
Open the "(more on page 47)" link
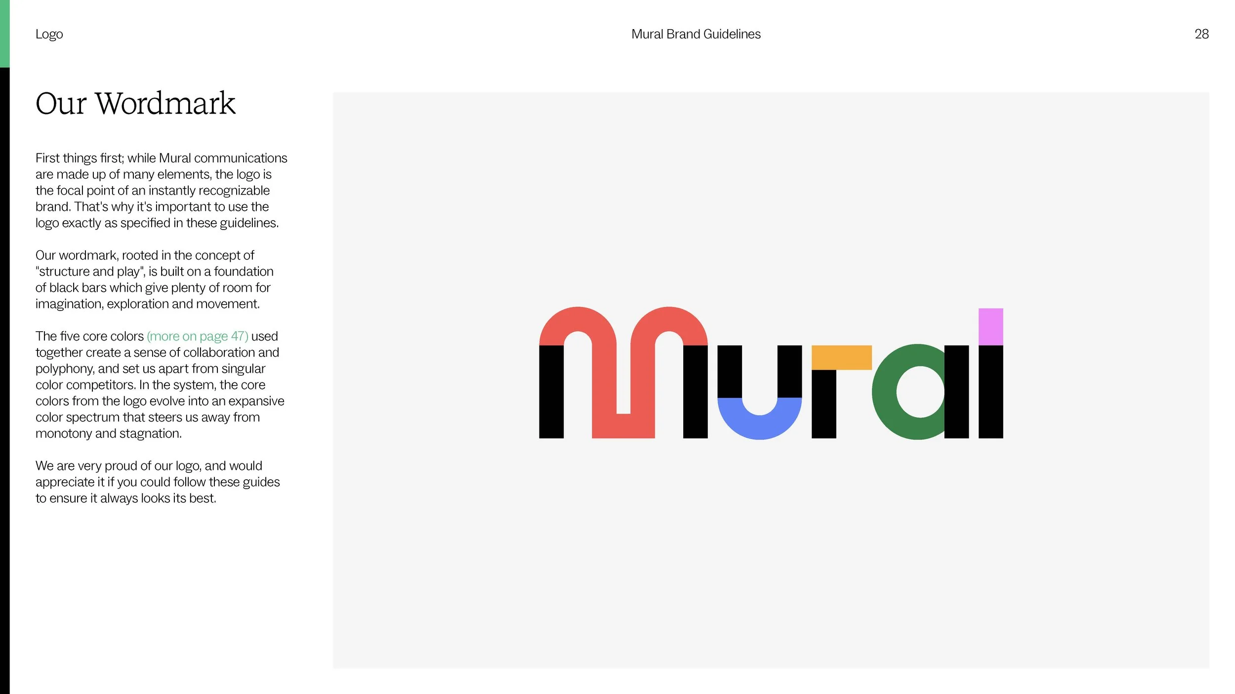198,337
